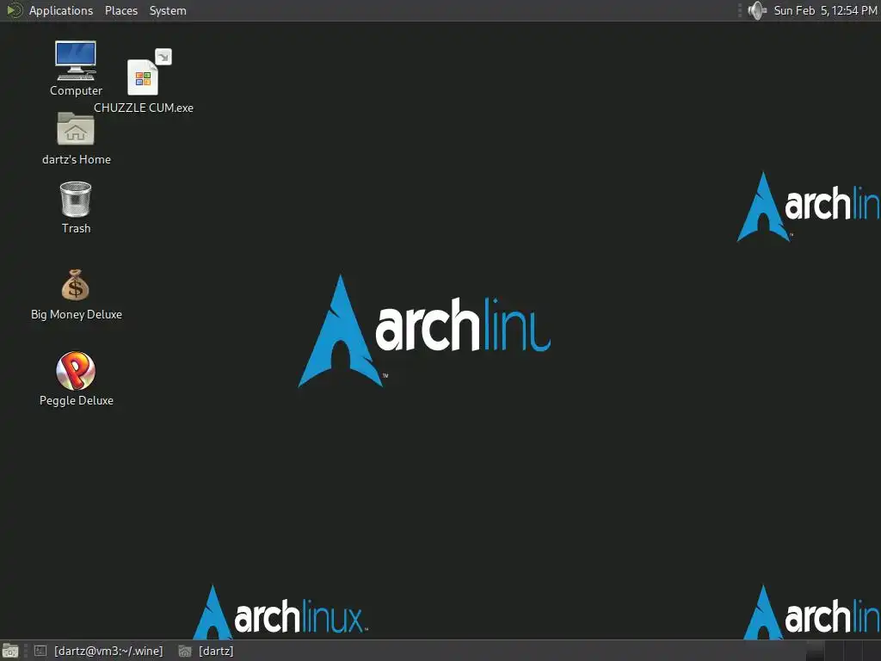
Task: Click the clock showing Sun Feb 5, 12:54 PM
Action: click(825, 10)
